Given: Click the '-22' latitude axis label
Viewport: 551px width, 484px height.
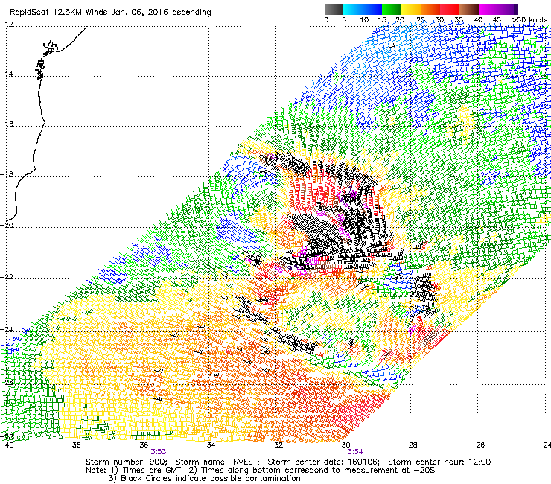Looking at the screenshot, I should 7,277.
